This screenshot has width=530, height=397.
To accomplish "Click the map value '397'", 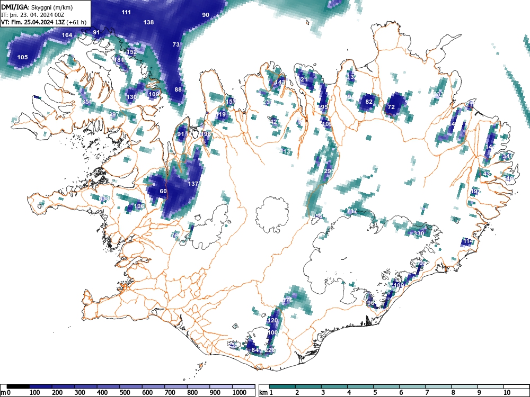I will pos(114,114).
